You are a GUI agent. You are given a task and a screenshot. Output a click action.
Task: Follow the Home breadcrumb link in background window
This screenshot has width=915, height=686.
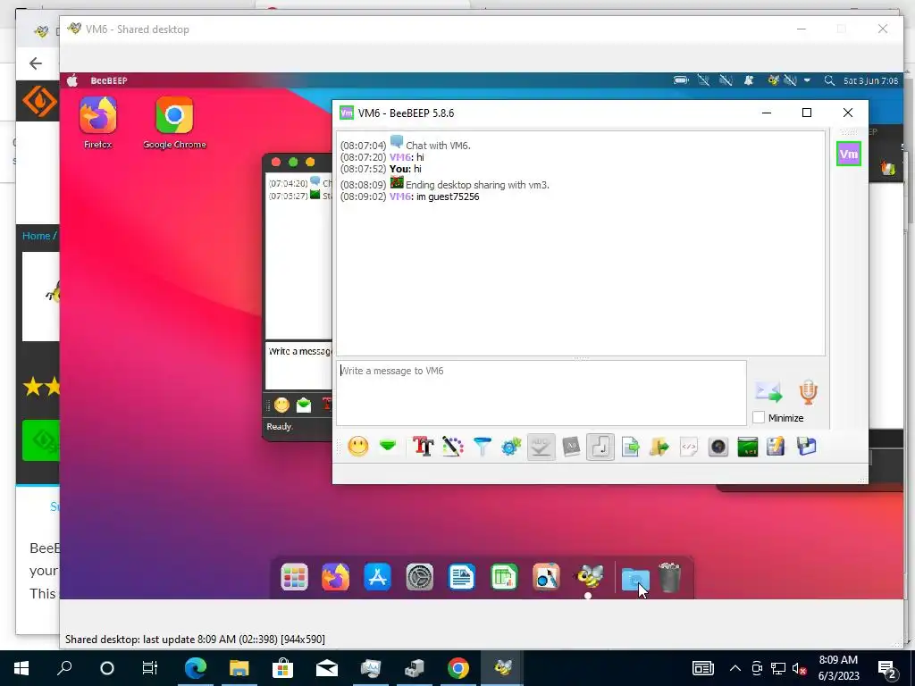(x=36, y=236)
